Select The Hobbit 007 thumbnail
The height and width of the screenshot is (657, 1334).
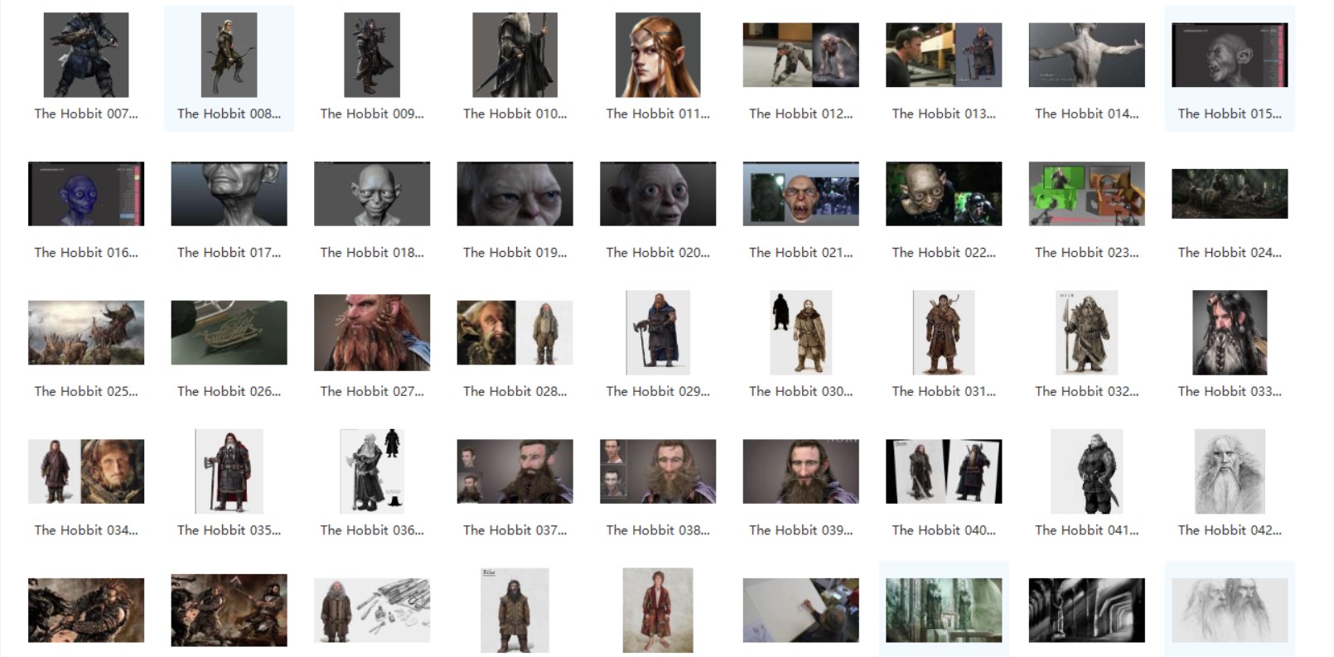coord(86,55)
